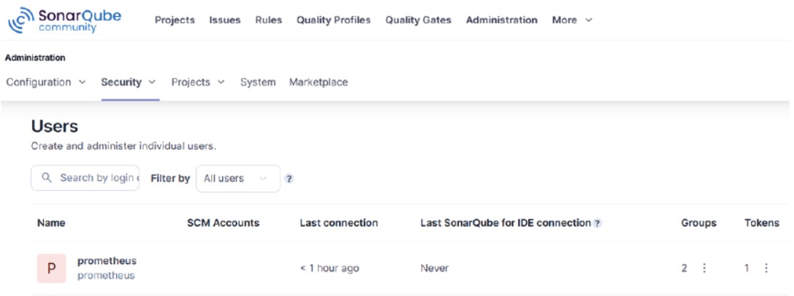794x296 pixels.
Task: Expand the Configuration submenu
Action: pyautogui.click(x=46, y=82)
